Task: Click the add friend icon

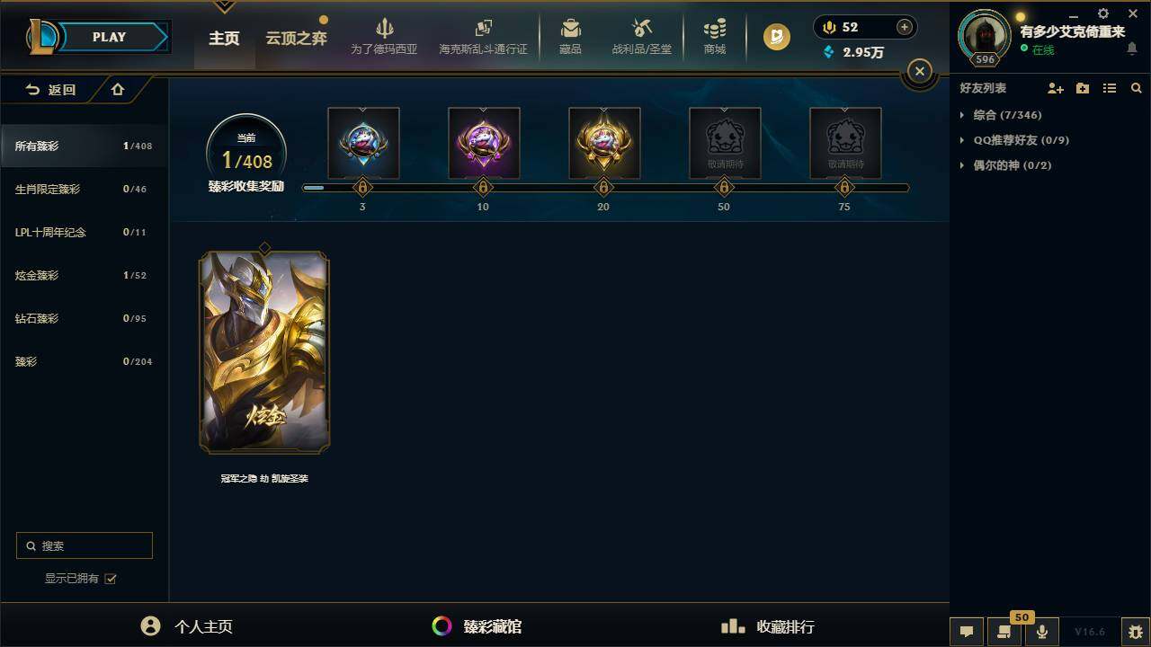Action: 1056,88
